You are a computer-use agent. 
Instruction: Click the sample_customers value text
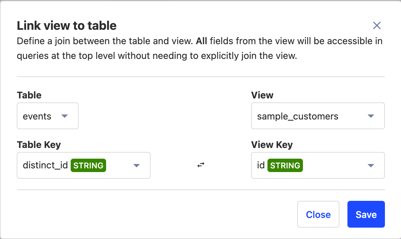298,116
